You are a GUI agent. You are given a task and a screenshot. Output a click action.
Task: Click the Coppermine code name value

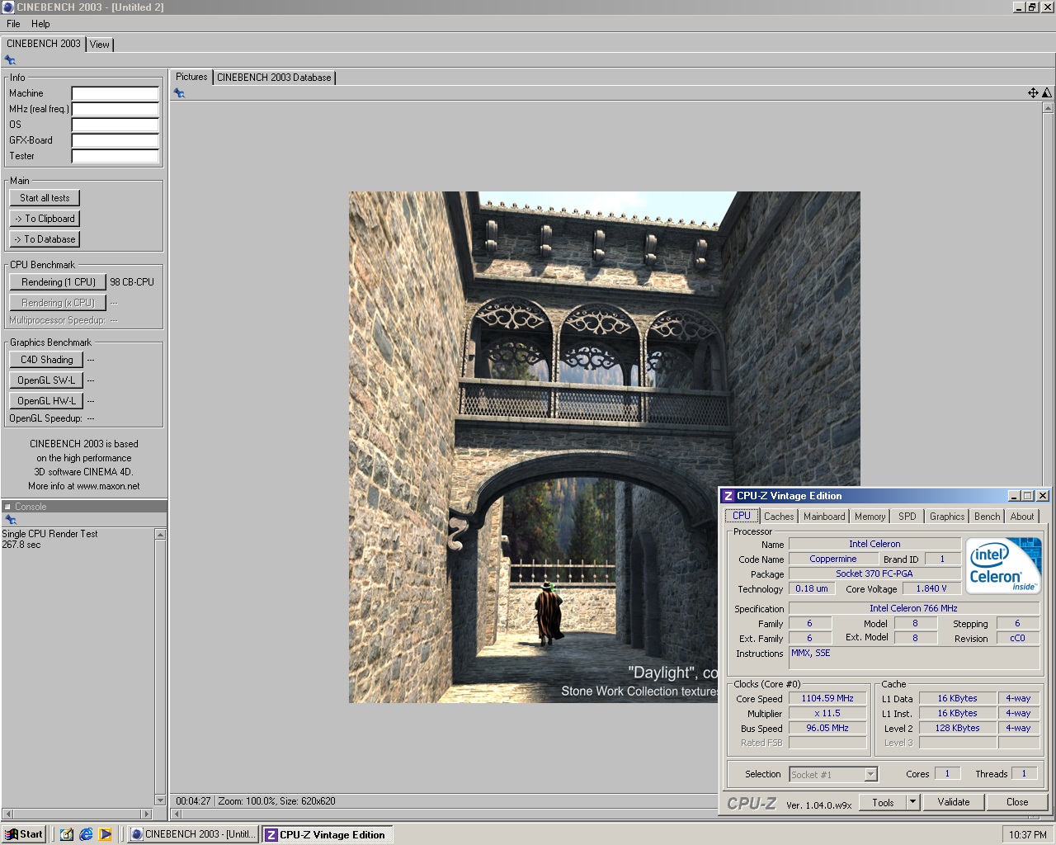pyautogui.click(x=832, y=559)
